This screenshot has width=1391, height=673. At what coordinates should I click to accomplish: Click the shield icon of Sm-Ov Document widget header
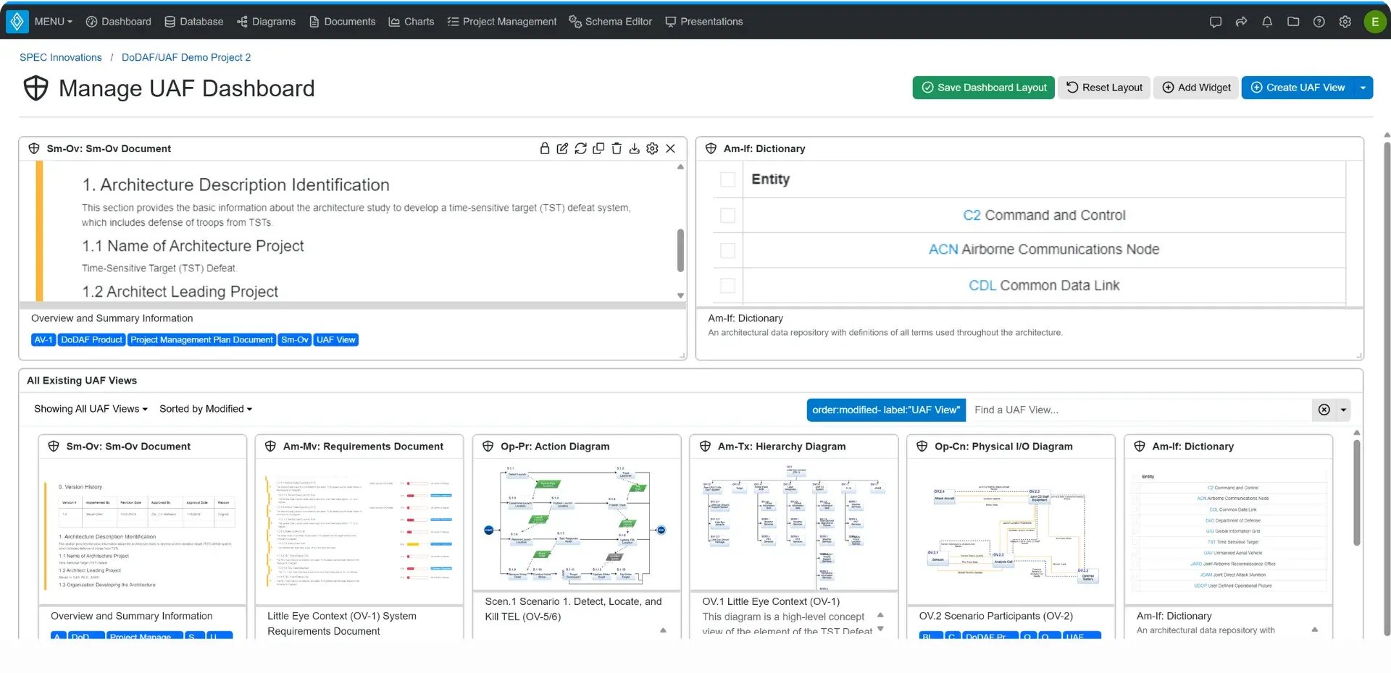[x=34, y=148]
